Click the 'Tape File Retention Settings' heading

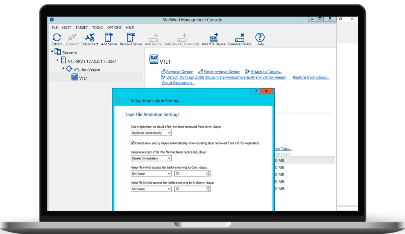pos(152,114)
